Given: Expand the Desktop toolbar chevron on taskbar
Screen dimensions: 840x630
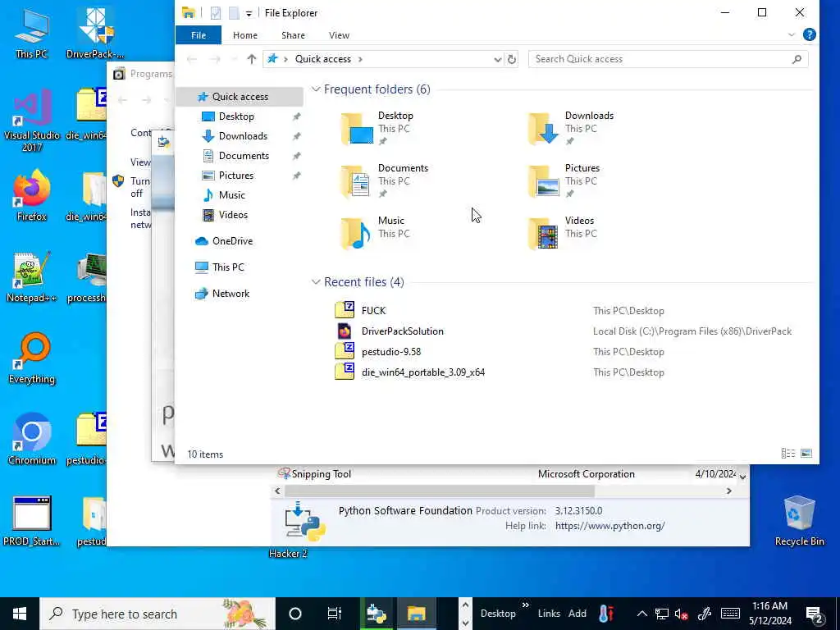Looking at the screenshot, I should click(526, 605).
